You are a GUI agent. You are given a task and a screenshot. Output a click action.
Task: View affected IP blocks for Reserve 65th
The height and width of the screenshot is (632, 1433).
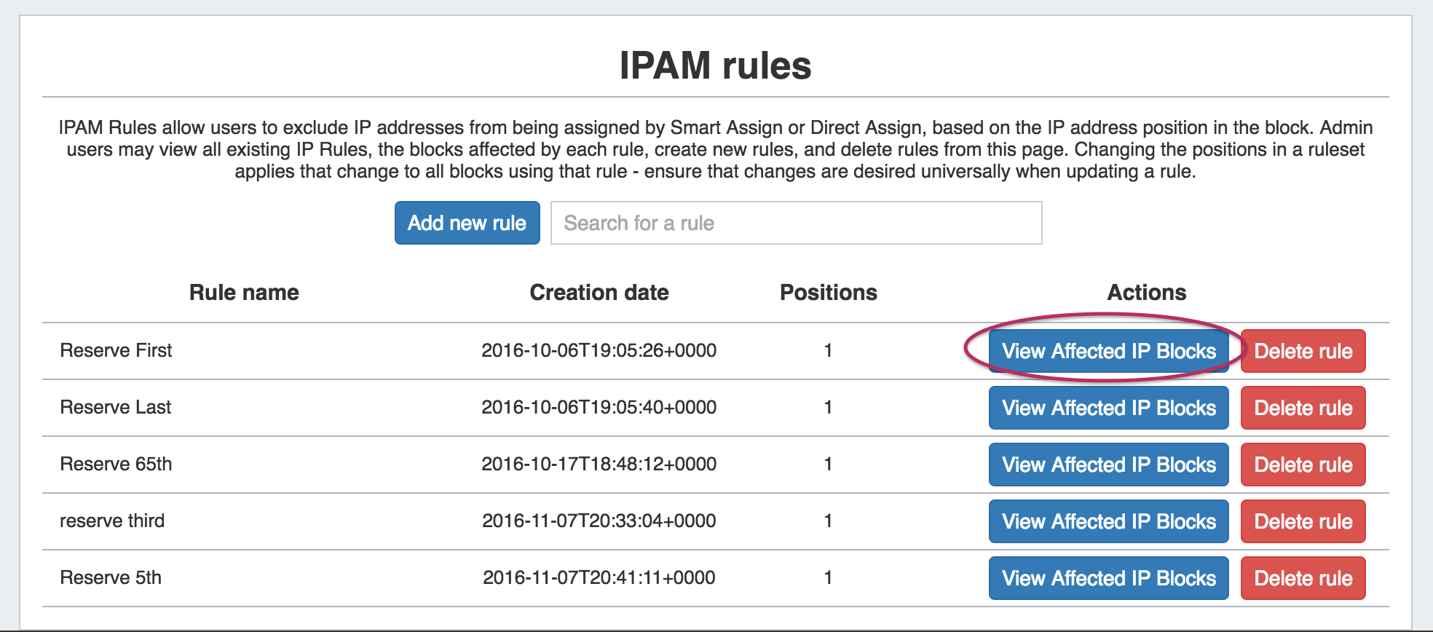pyautogui.click(x=1108, y=465)
